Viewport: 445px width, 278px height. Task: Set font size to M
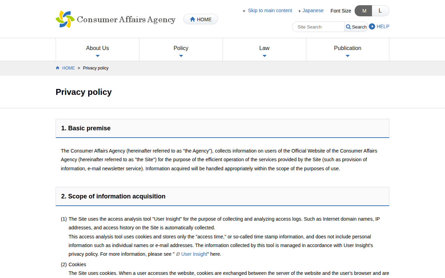click(x=364, y=11)
